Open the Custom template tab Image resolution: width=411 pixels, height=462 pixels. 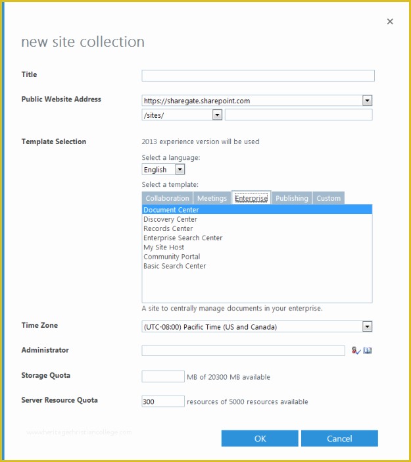click(328, 198)
